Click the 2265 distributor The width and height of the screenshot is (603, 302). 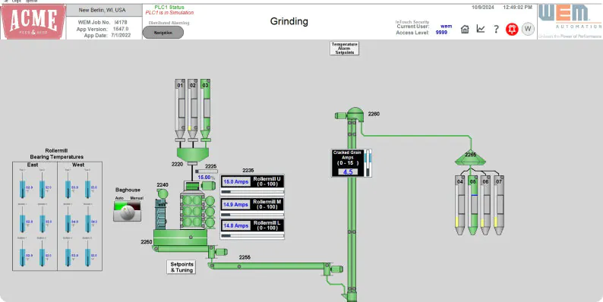pos(470,157)
